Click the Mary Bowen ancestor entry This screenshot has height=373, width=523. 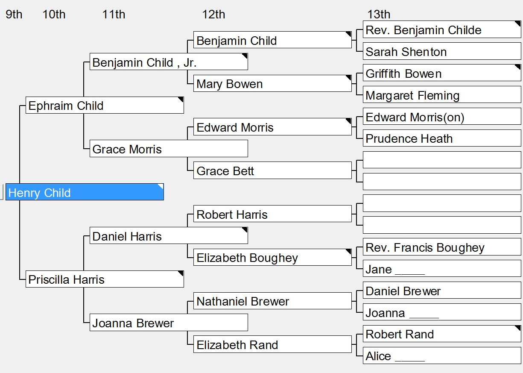click(272, 83)
